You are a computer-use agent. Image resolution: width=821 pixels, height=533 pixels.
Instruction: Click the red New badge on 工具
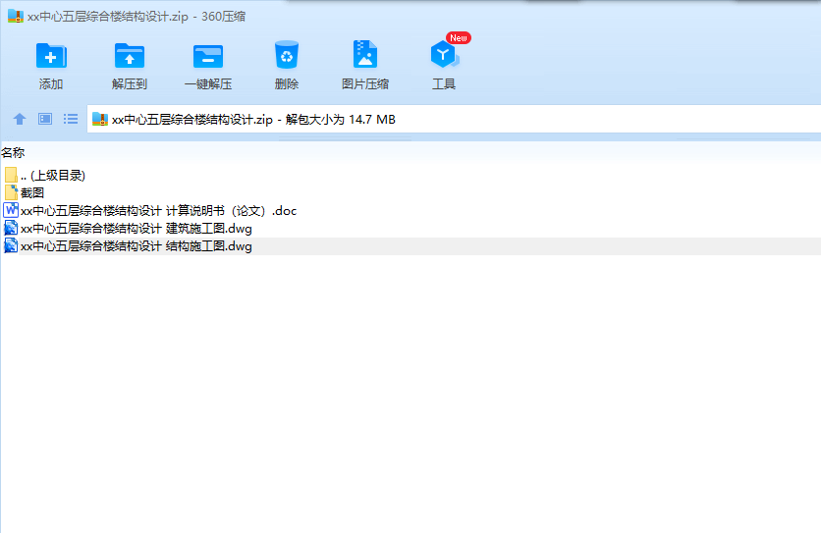pos(459,37)
